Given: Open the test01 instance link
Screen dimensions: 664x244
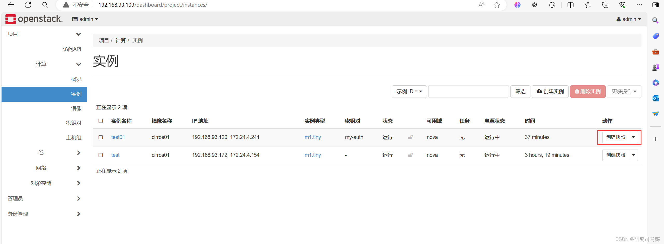Looking at the screenshot, I should tap(118, 137).
